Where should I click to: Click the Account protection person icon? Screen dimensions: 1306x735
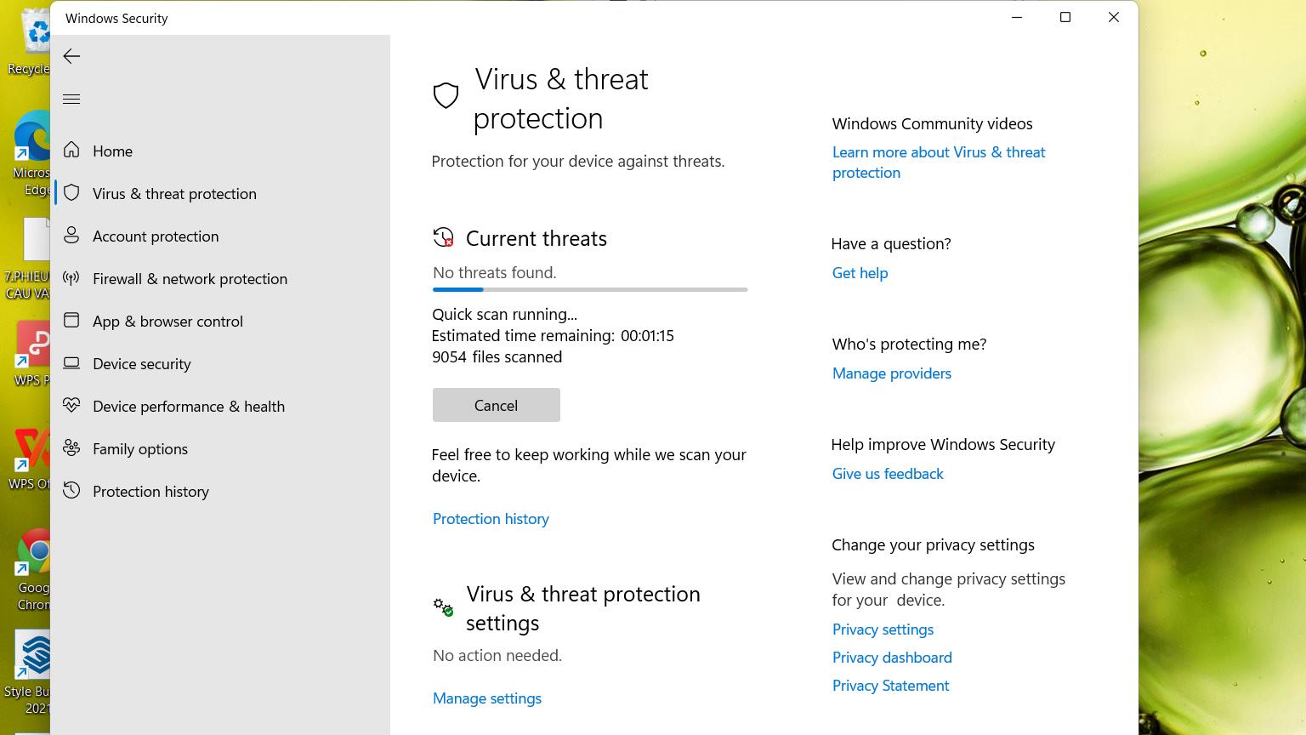pos(71,236)
